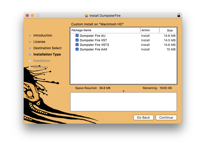Click the Go Back button
This screenshot has width=207, height=146.
point(143,117)
